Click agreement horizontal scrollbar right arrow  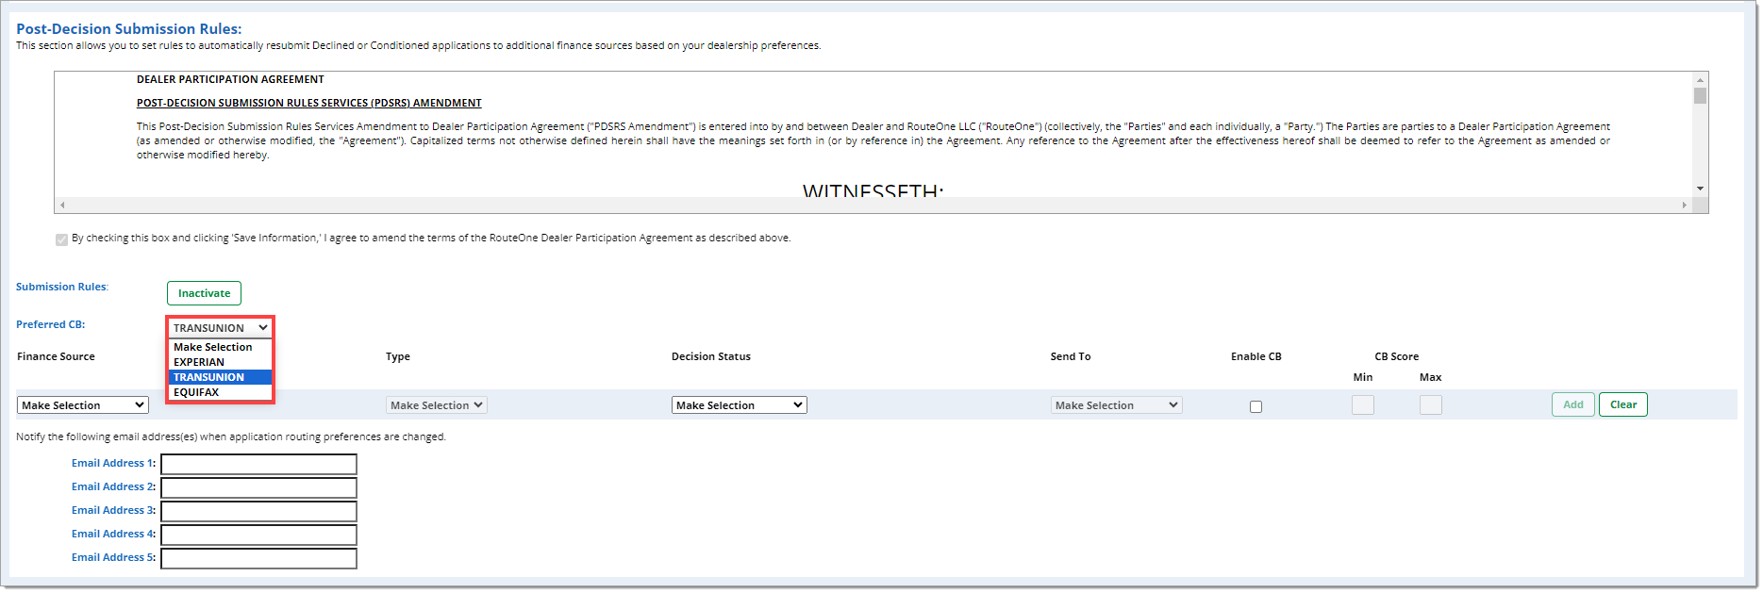click(x=1685, y=205)
